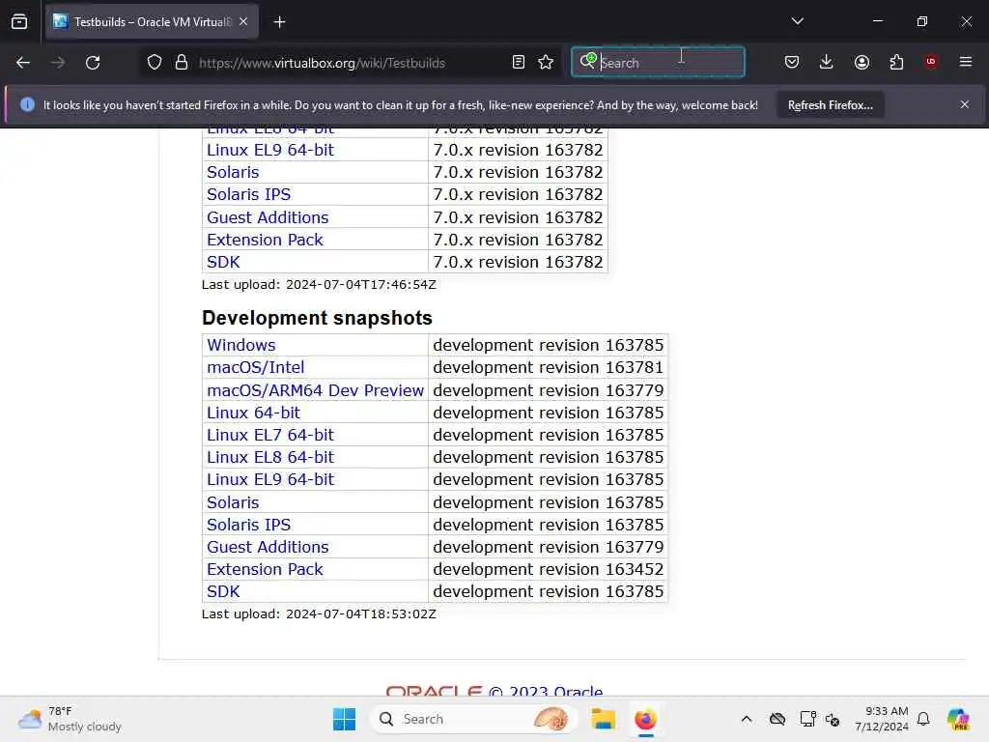This screenshot has width=989, height=742.
Task: Open the list all tabs chevron
Action: (798, 21)
